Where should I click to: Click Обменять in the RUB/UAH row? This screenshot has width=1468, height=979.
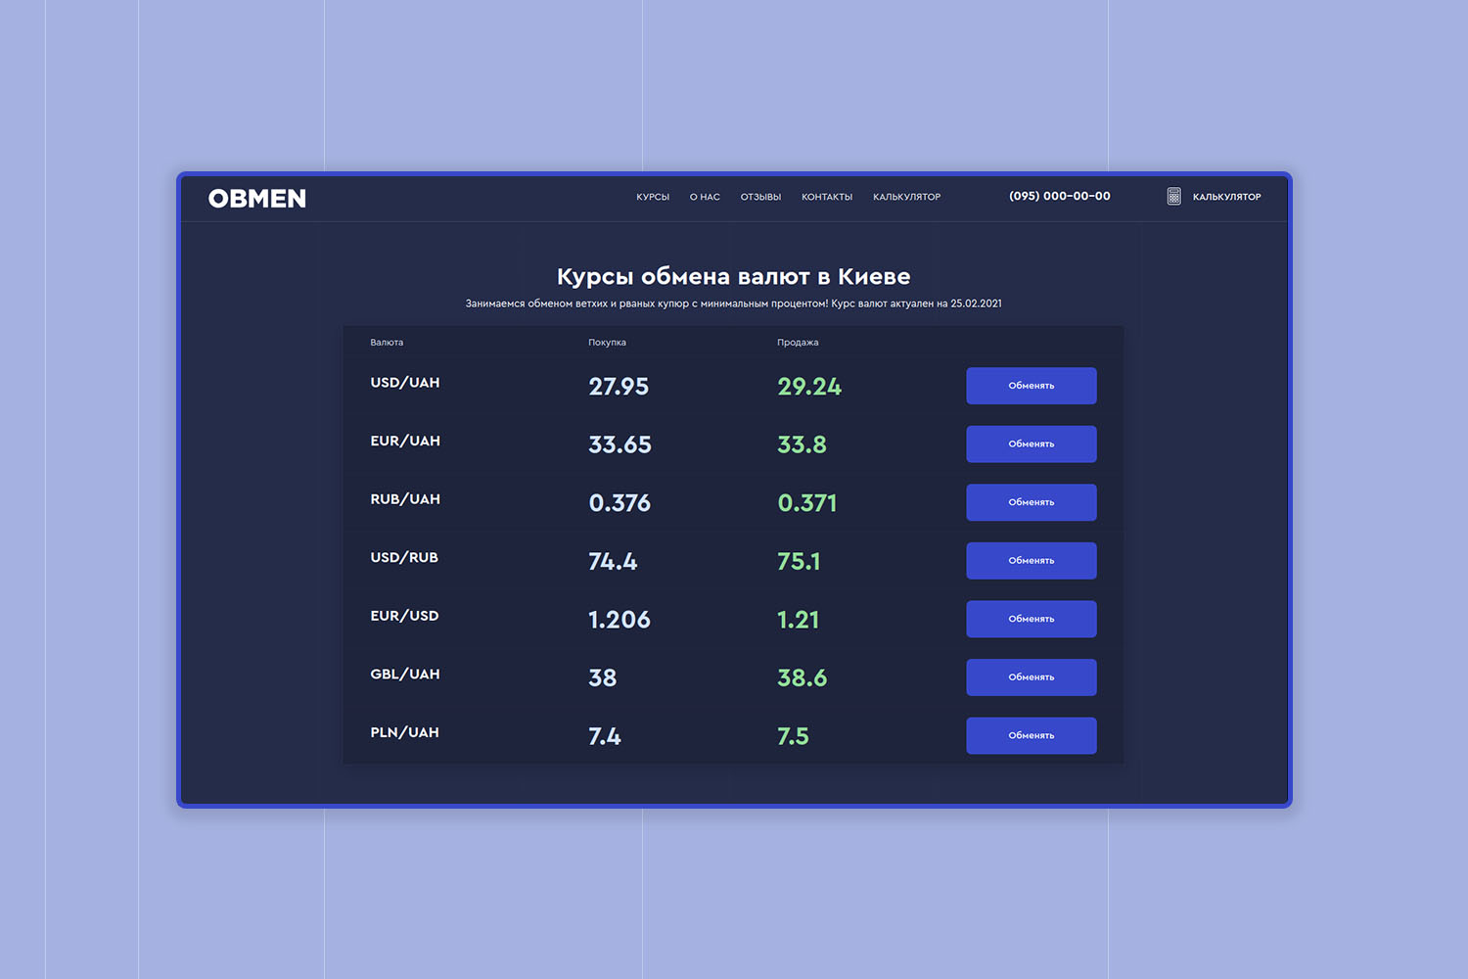(x=1031, y=502)
